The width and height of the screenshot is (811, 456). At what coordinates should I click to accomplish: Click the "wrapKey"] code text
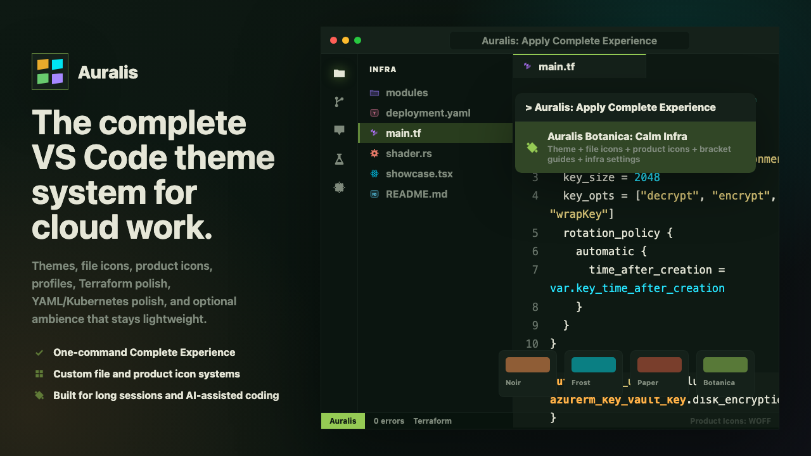click(582, 214)
